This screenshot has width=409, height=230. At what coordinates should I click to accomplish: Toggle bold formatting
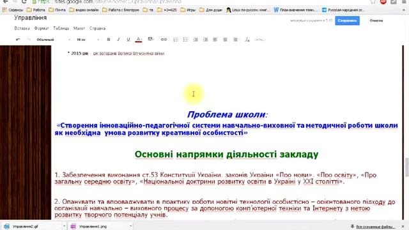109,40
